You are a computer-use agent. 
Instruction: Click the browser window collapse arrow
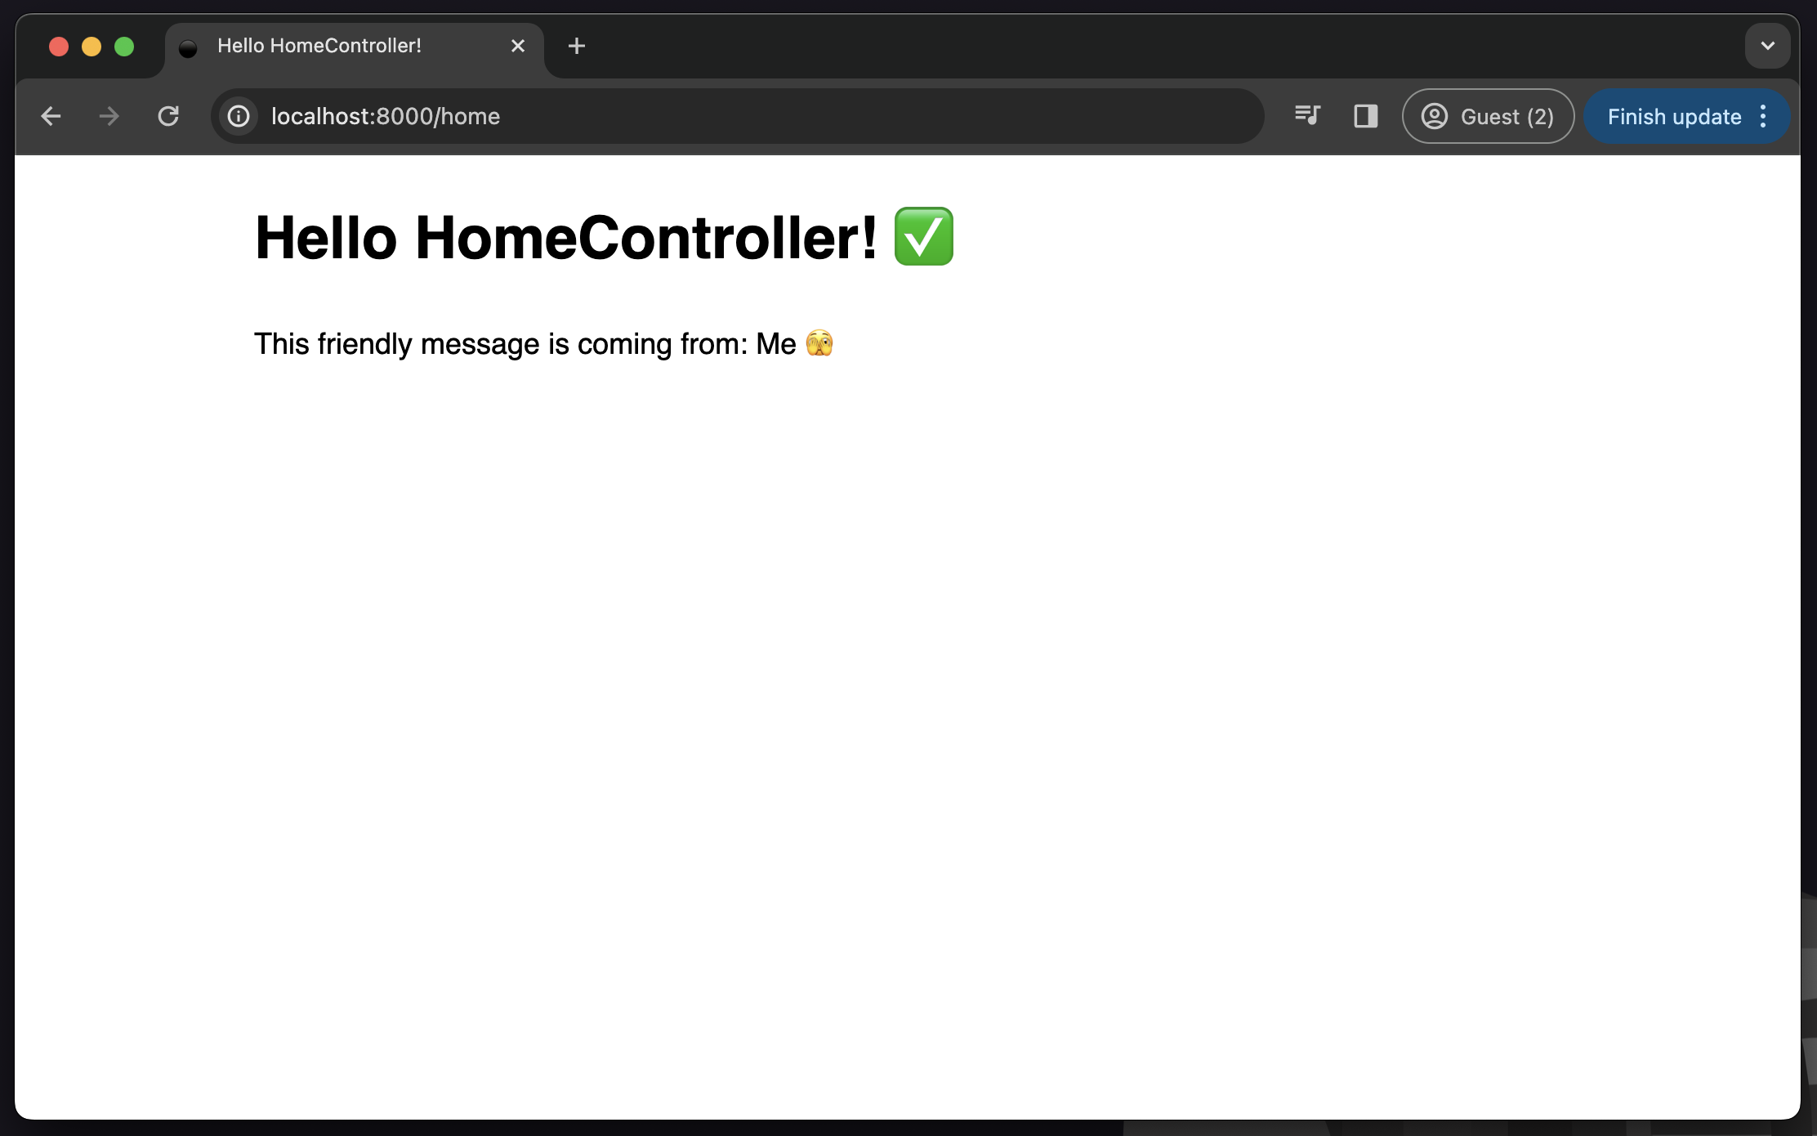tap(1767, 46)
